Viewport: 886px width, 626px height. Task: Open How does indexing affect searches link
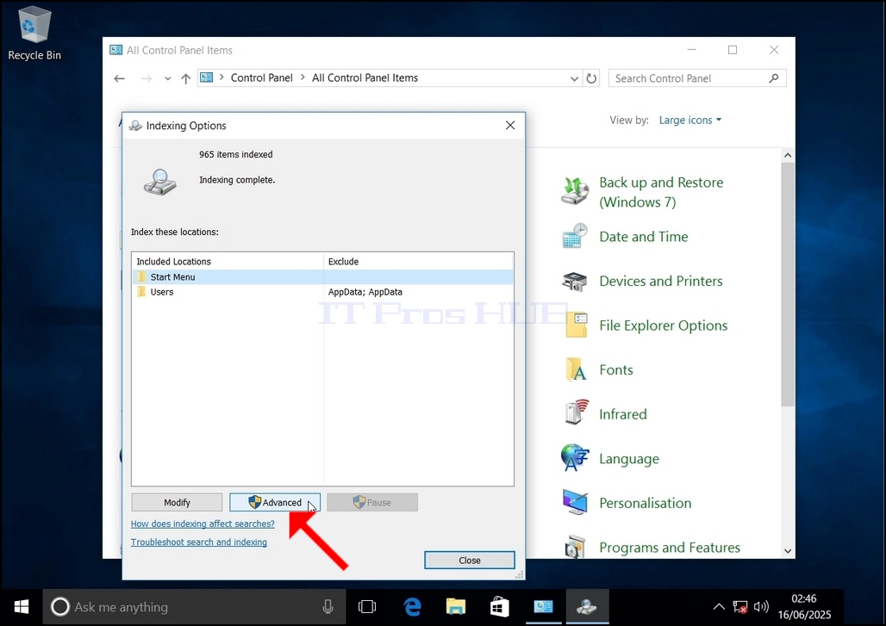203,524
